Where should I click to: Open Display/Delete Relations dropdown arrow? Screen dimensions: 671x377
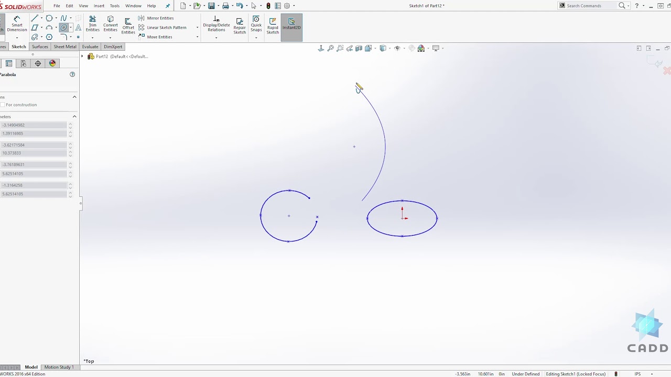pos(216,38)
